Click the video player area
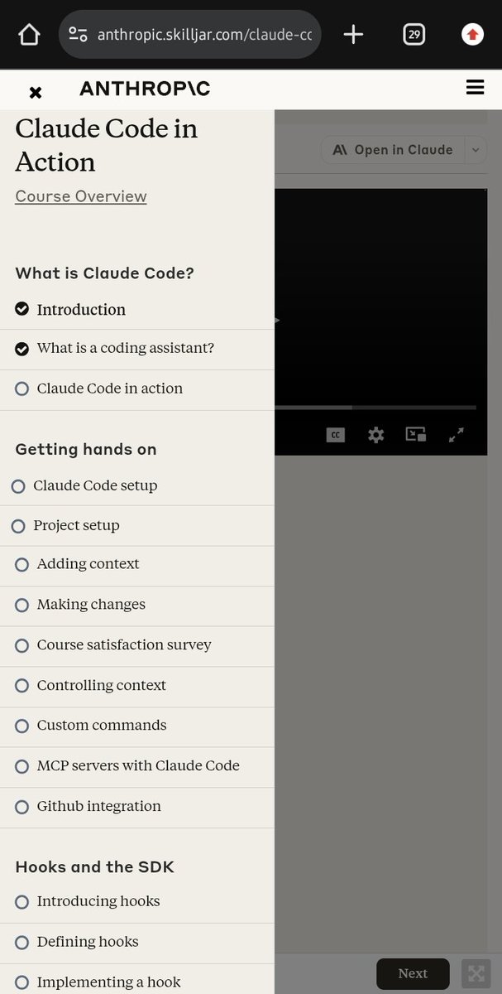This screenshot has height=994, width=502. point(380,321)
